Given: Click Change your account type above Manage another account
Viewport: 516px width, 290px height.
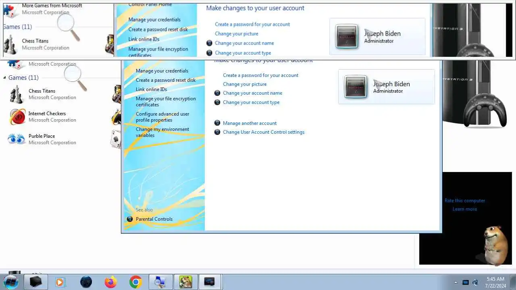Looking at the screenshot, I should tap(251, 102).
